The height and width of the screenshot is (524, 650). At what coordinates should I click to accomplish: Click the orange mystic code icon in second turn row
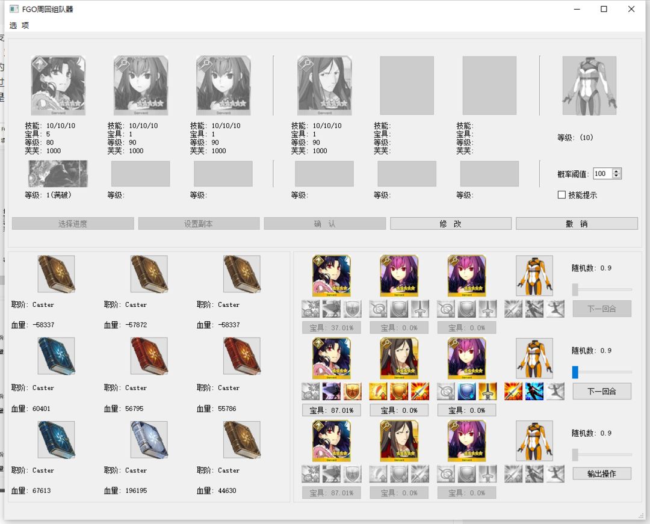tap(534, 359)
